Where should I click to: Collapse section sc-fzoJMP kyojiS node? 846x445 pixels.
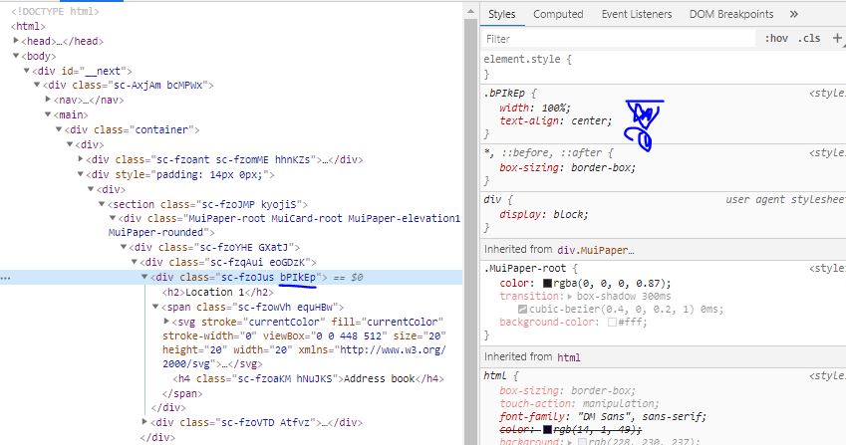tap(102, 204)
